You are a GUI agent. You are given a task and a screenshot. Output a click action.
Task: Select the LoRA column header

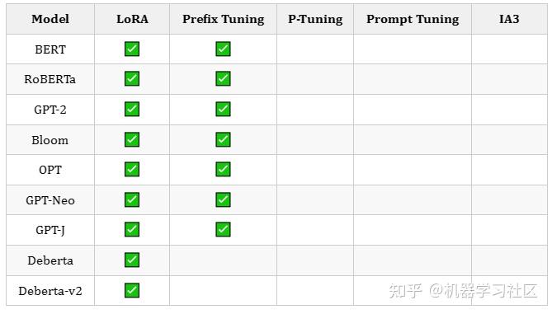(x=132, y=19)
